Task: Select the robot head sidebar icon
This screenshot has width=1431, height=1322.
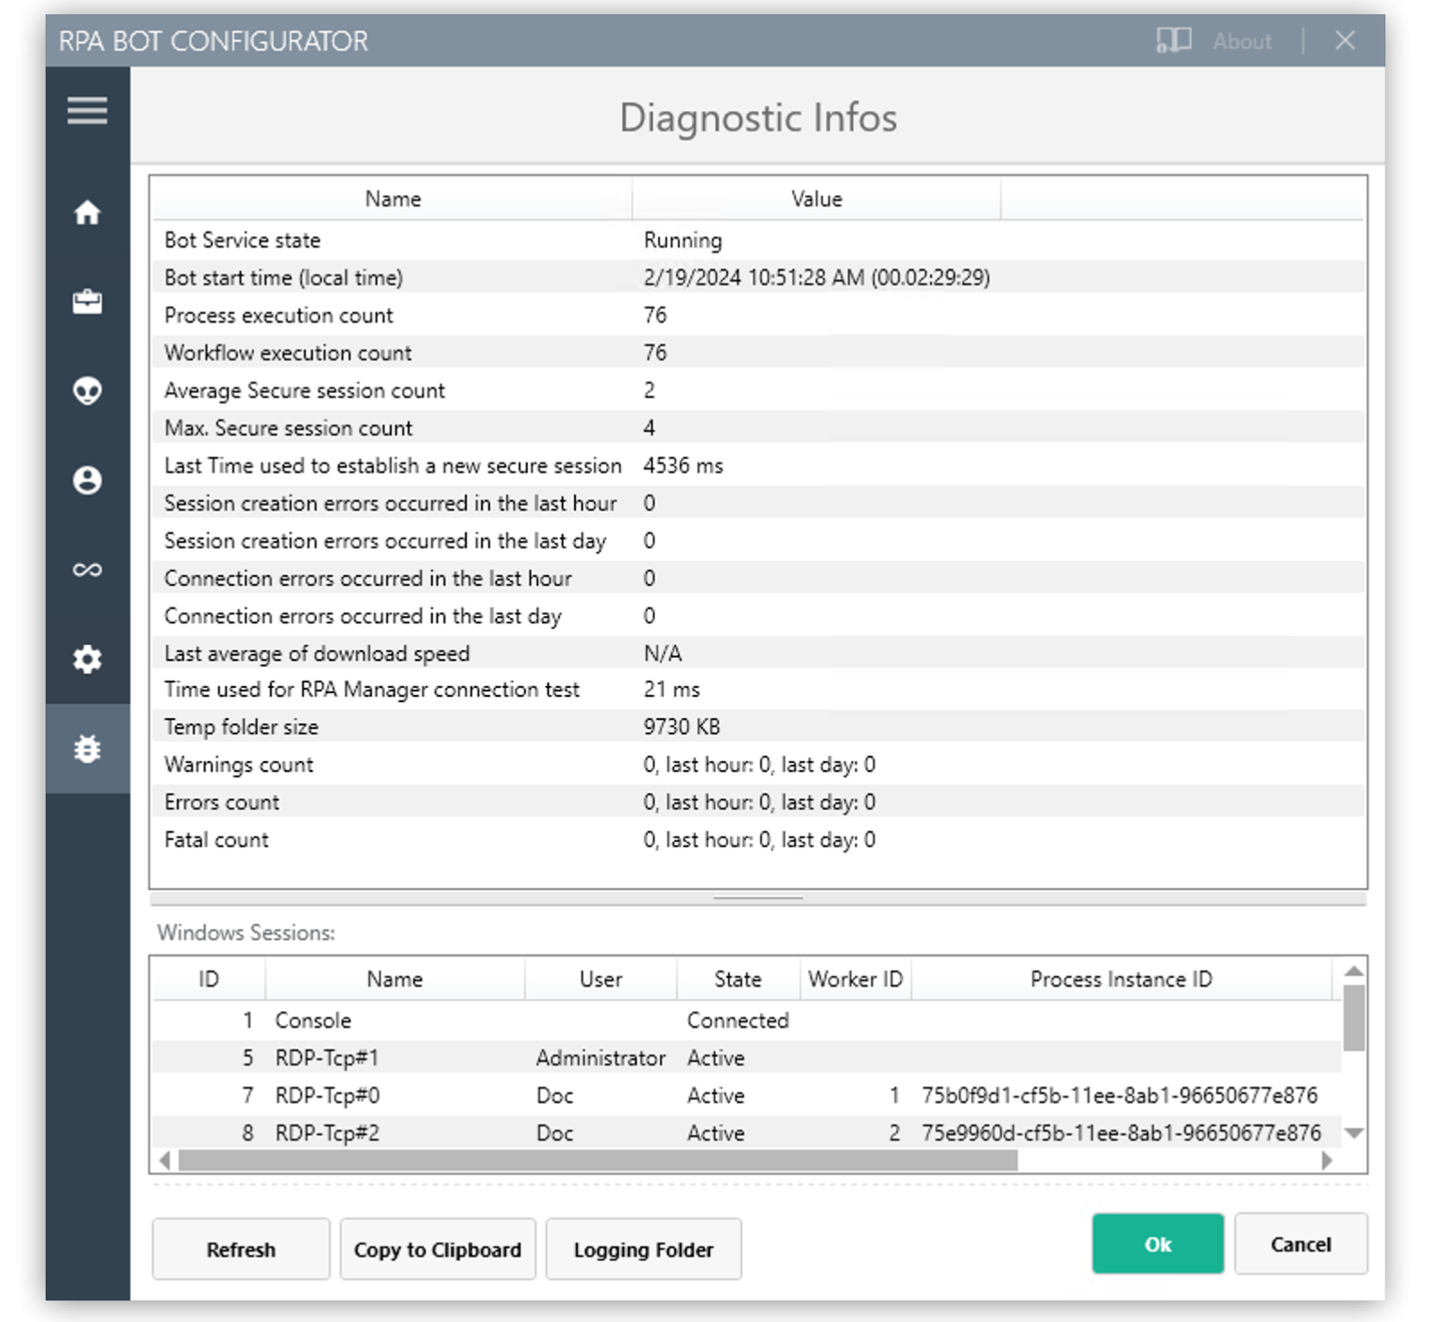Action: pos(87,391)
